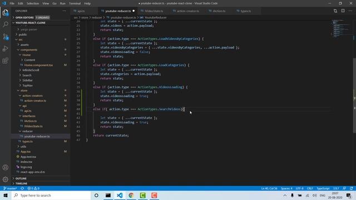
Task: Open the Windows Start menu
Action: [6, 195]
